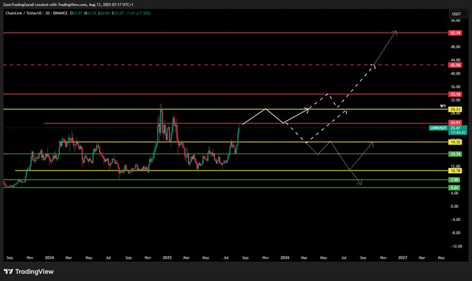This screenshot has width=472, height=281.
Task: Click the 2025 label on time axis
Action: click(x=167, y=258)
